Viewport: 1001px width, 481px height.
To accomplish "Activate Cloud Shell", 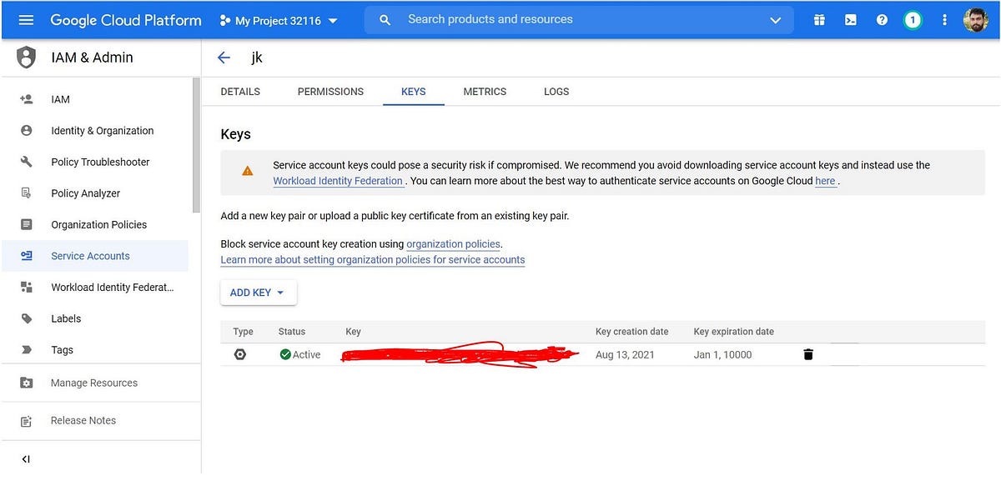I will pyautogui.click(x=850, y=18).
